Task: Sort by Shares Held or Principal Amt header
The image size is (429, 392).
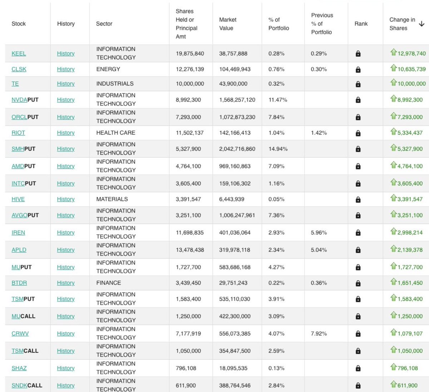Action: pos(186,24)
